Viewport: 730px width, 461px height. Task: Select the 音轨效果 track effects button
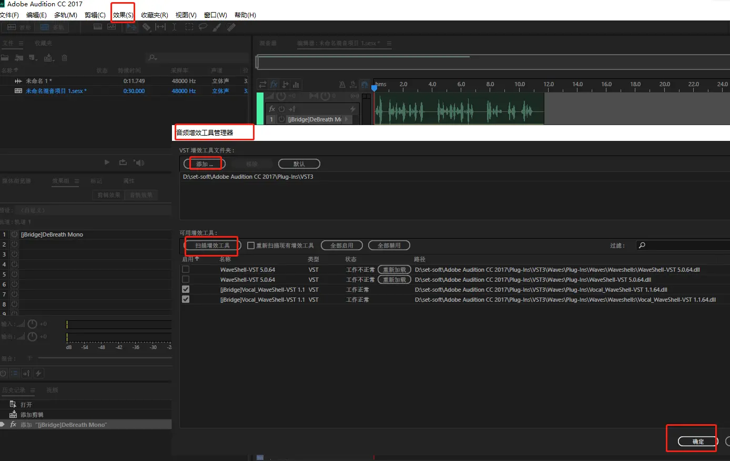click(141, 195)
